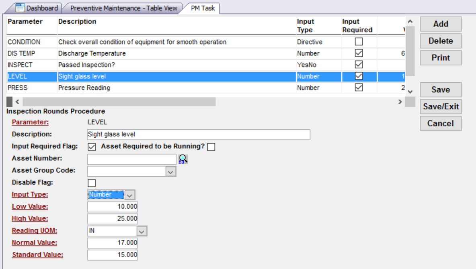The width and height of the screenshot is (476, 269).
Task: Click the Print button
Action: pos(441,58)
